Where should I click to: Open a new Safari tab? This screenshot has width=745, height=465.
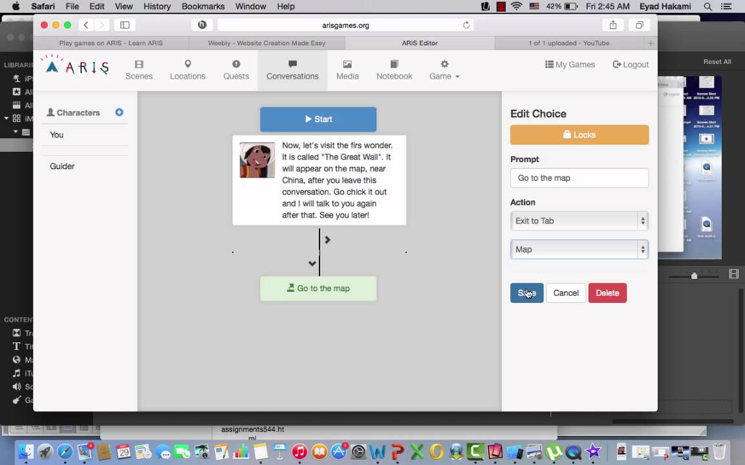coord(651,43)
